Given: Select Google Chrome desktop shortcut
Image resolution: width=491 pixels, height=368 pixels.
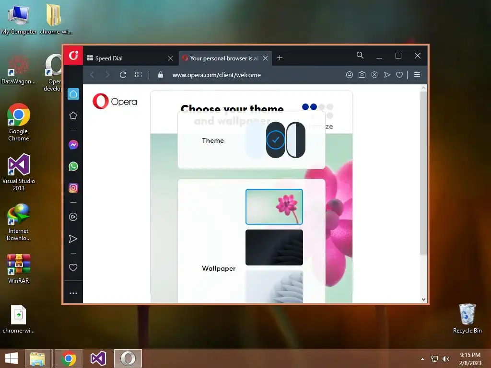Looking at the screenshot, I should pyautogui.click(x=19, y=122).
